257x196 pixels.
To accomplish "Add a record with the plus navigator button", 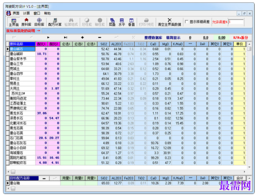I will [x=83, y=37].
